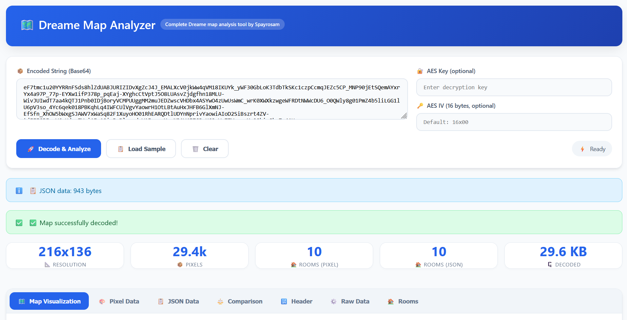
Task: Switch to the JSON Data tab
Action: click(x=178, y=301)
